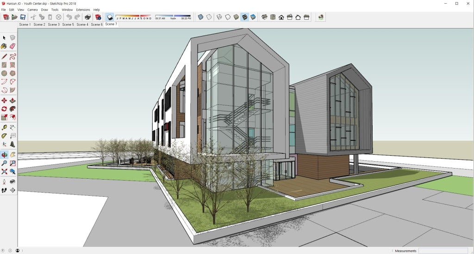
Task: Activate the Move tool
Action: [4, 101]
